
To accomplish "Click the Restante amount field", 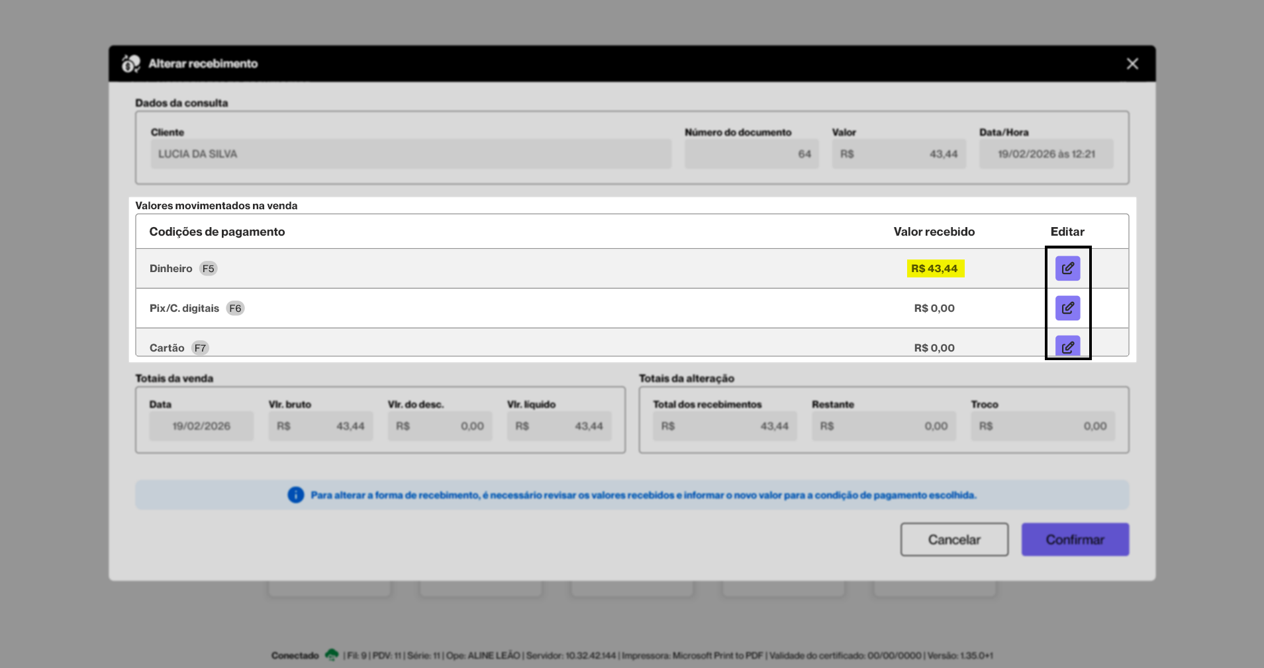I will 884,426.
